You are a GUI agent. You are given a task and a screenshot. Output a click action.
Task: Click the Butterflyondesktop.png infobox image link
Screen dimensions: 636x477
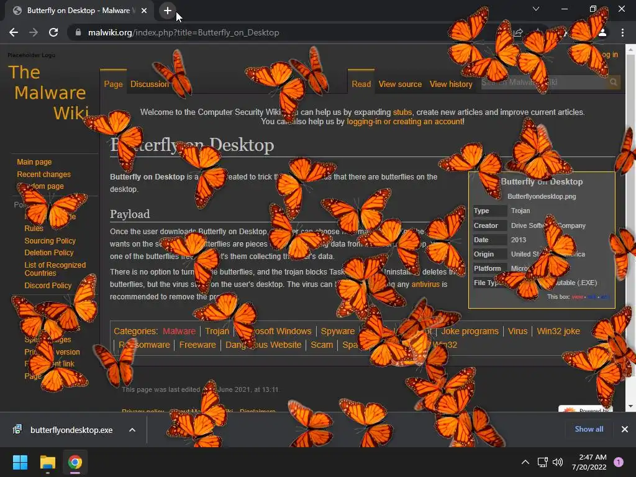(542, 196)
